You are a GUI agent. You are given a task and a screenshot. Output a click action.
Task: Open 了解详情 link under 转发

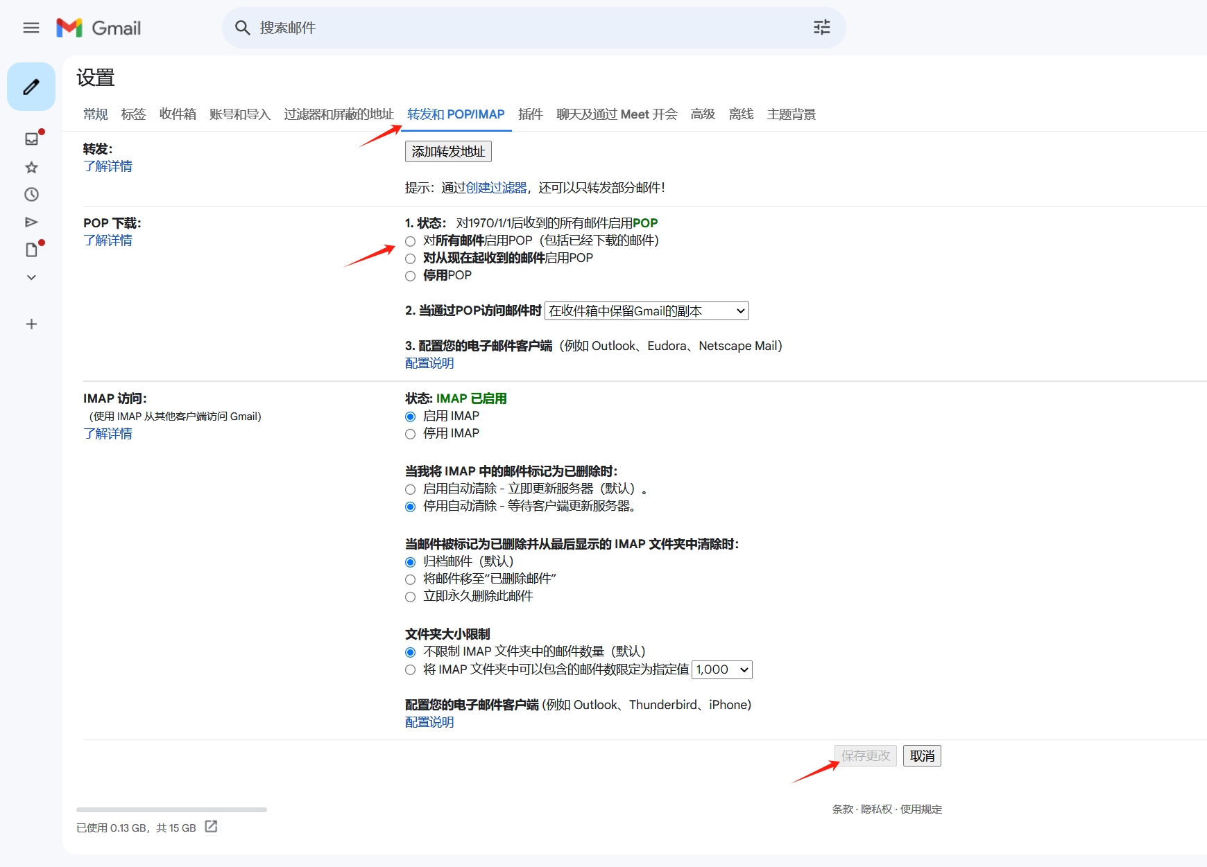[x=108, y=166]
